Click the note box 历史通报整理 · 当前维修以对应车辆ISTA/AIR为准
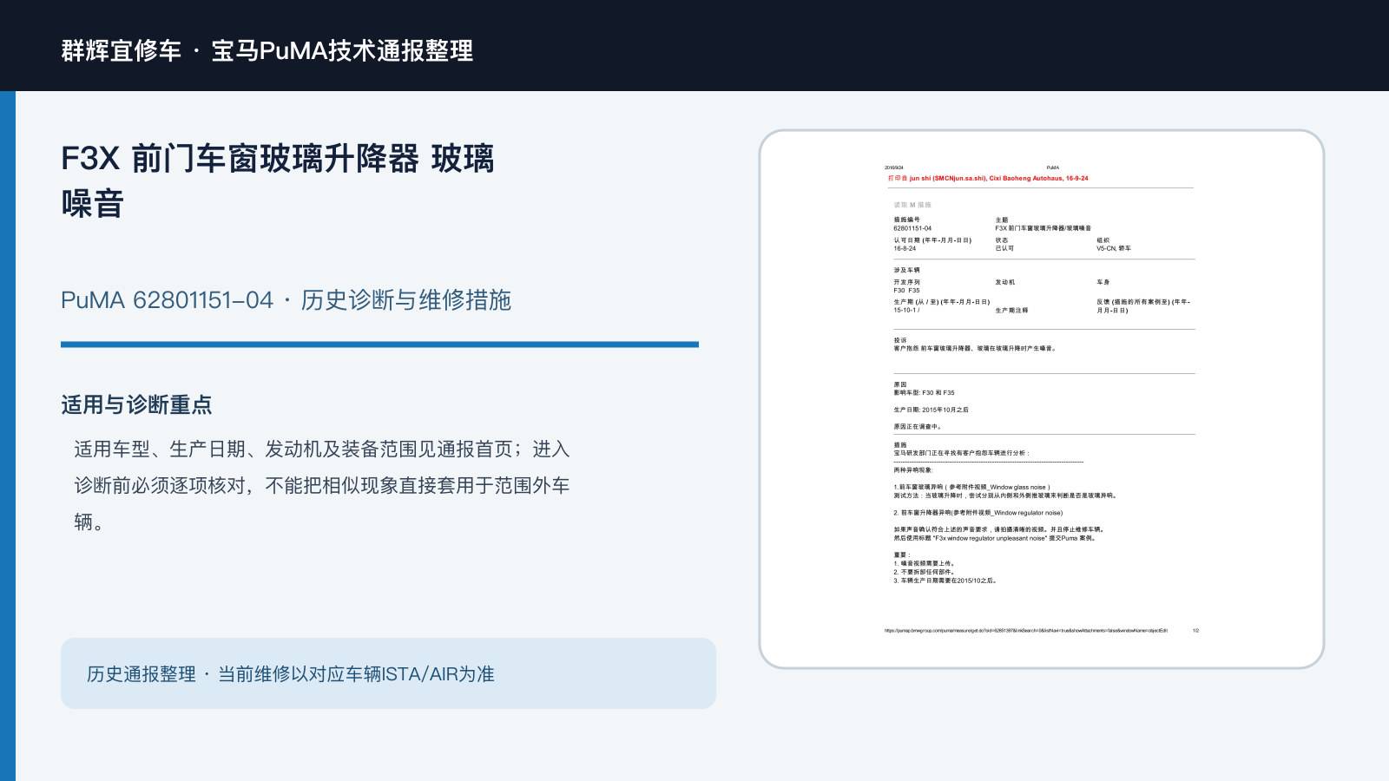Image resolution: width=1389 pixels, height=781 pixels. (388, 673)
